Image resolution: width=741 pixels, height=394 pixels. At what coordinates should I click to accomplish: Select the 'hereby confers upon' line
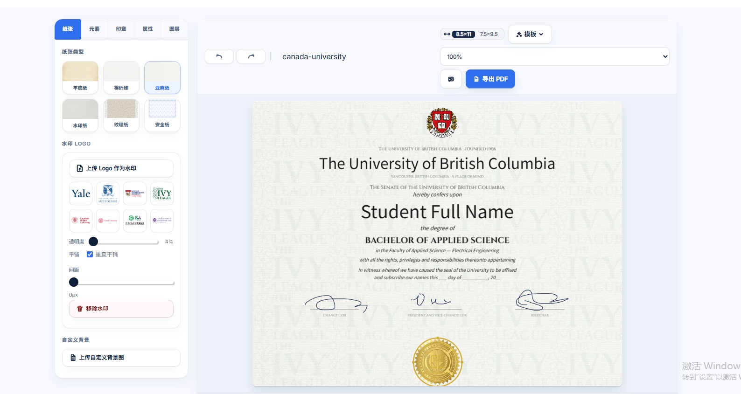coord(437,195)
